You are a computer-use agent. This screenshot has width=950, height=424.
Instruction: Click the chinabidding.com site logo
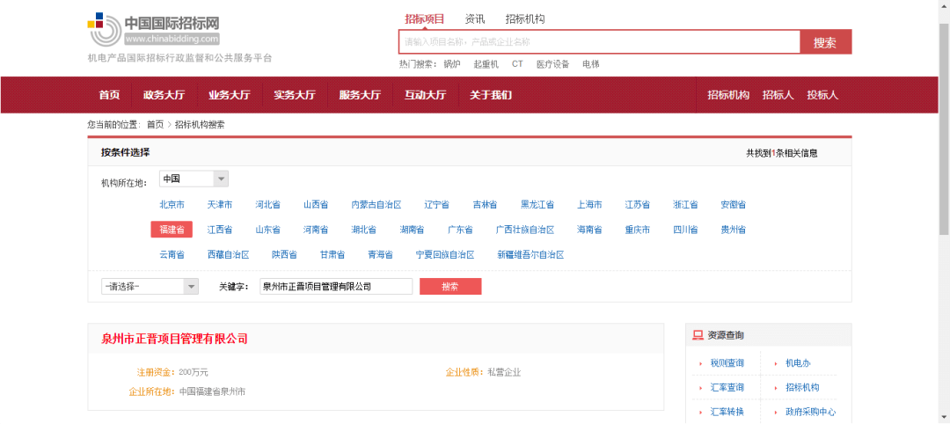pos(153,30)
